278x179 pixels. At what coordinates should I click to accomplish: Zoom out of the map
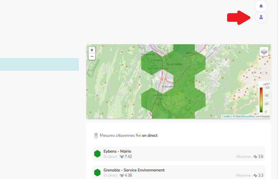92,56
